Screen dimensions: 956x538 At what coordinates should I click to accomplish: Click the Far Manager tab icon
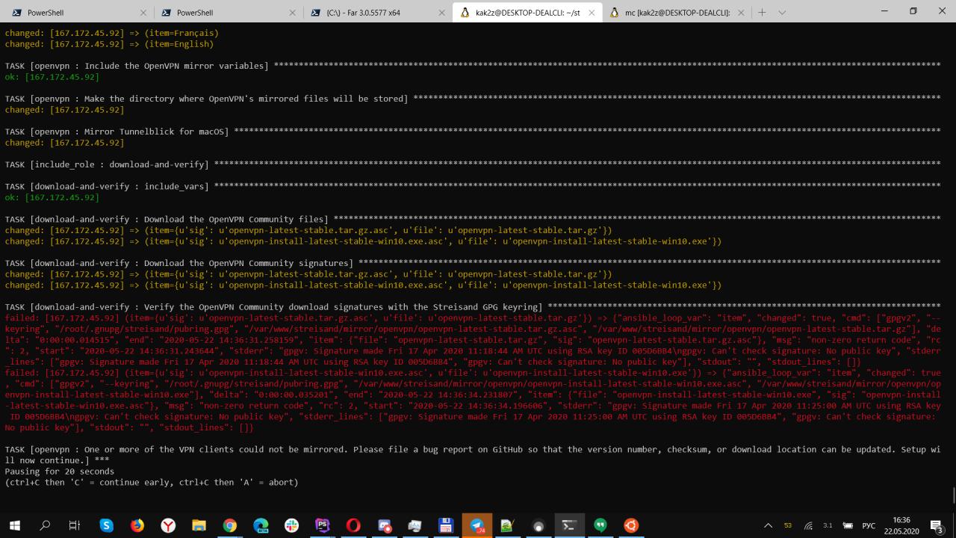(x=315, y=13)
